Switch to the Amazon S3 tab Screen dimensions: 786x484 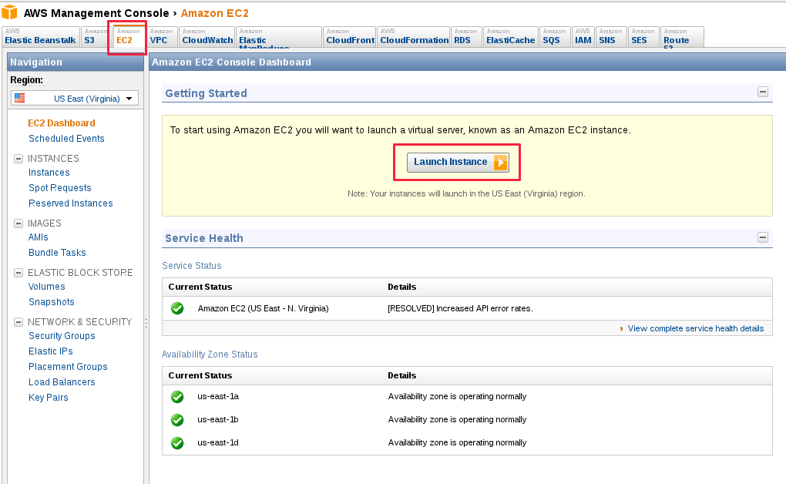[94, 37]
